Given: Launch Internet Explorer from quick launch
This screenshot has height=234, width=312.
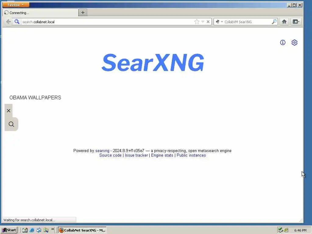Looking at the screenshot, I should [32, 230].
